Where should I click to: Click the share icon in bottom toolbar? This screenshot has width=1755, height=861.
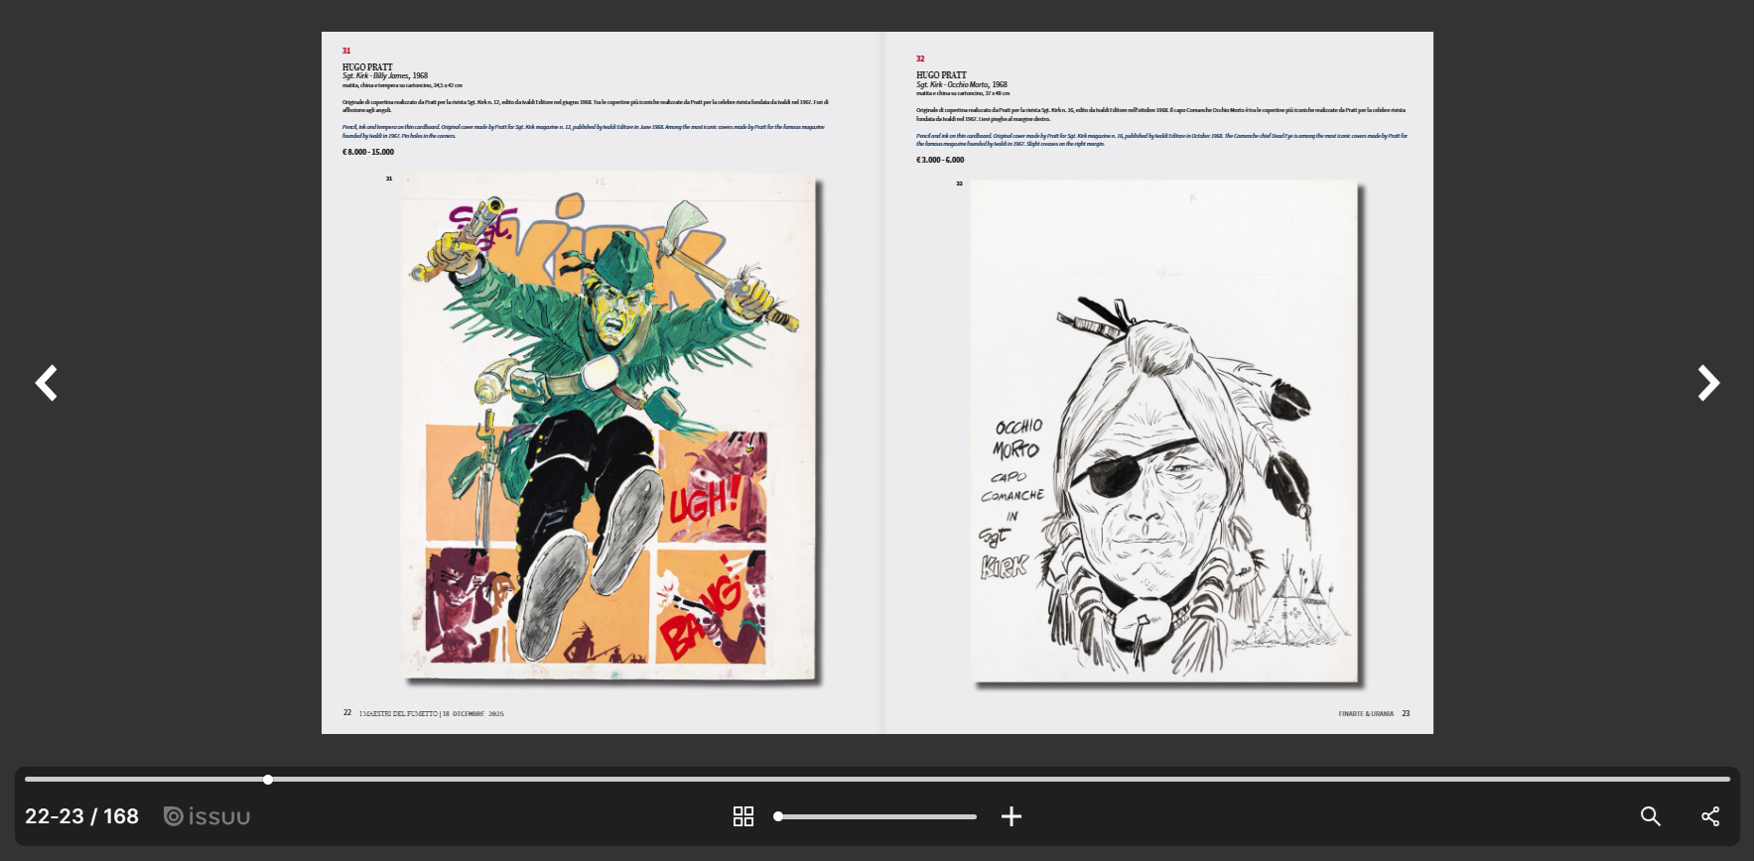click(x=1710, y=816)
